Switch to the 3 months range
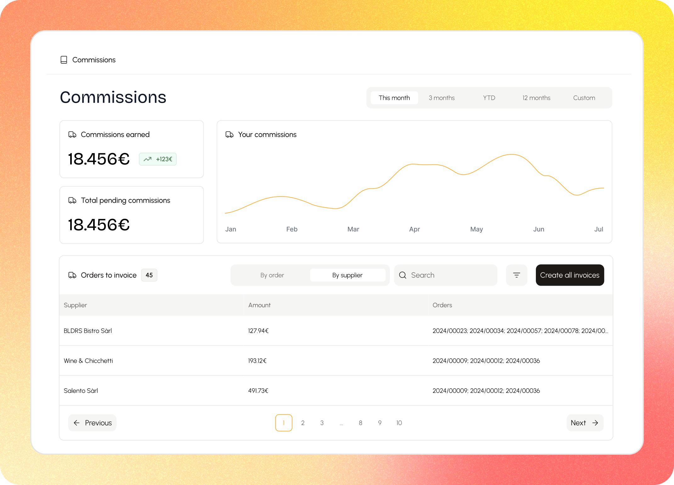 (x=441, y=98)
